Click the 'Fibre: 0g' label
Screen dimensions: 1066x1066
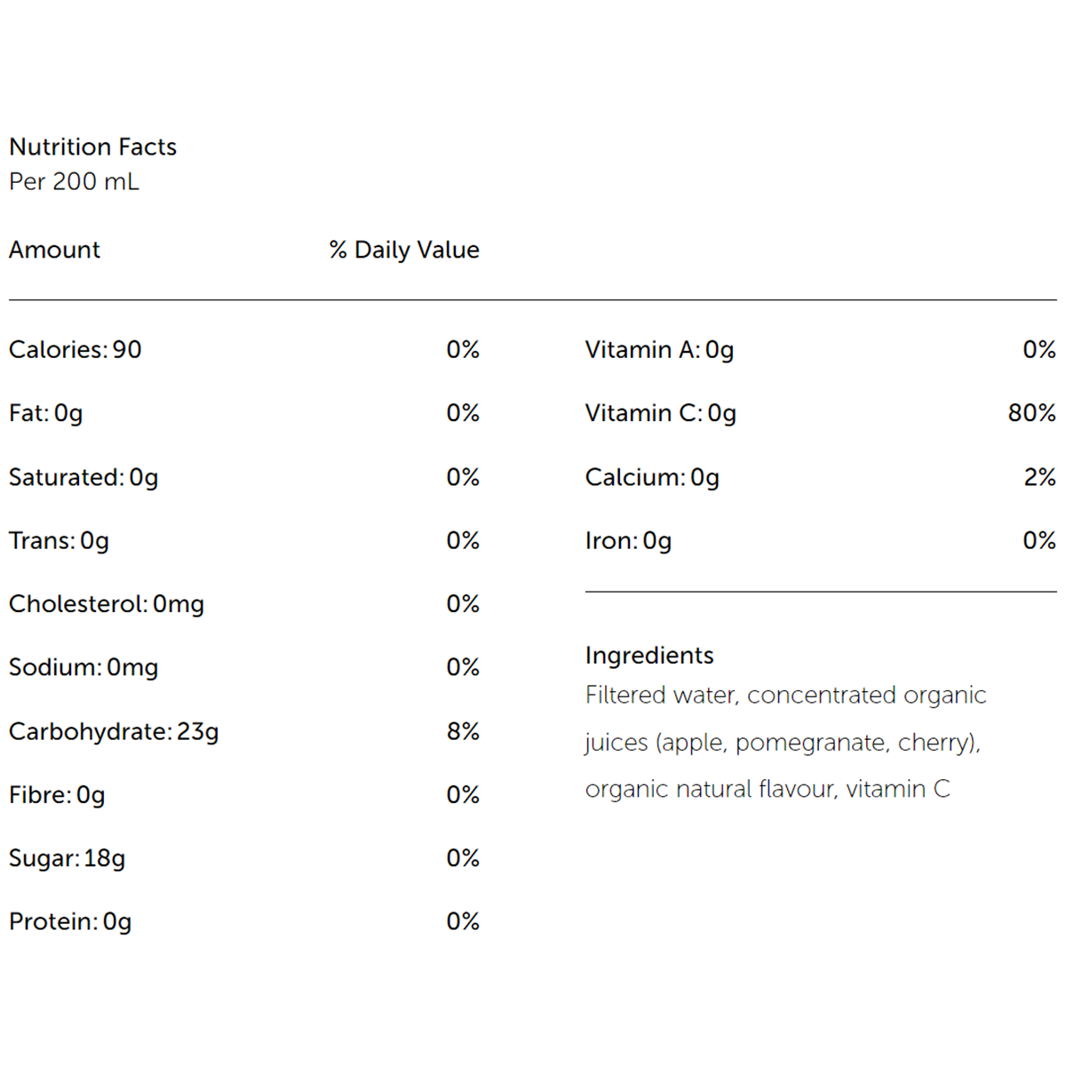[57, 794]
